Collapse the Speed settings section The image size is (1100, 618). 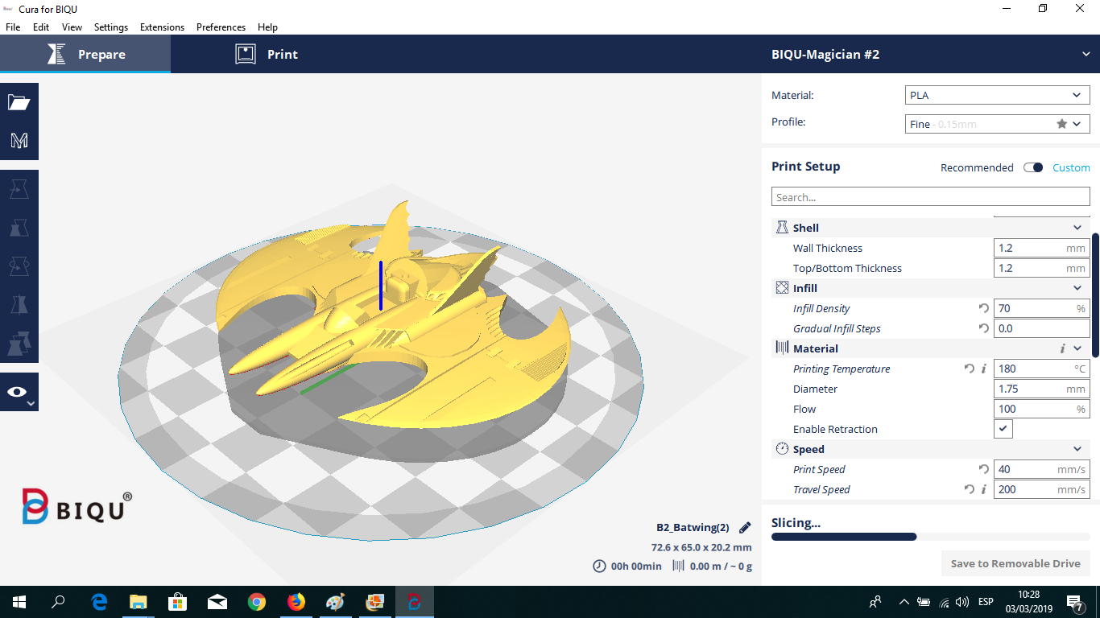click(1077, 449)
